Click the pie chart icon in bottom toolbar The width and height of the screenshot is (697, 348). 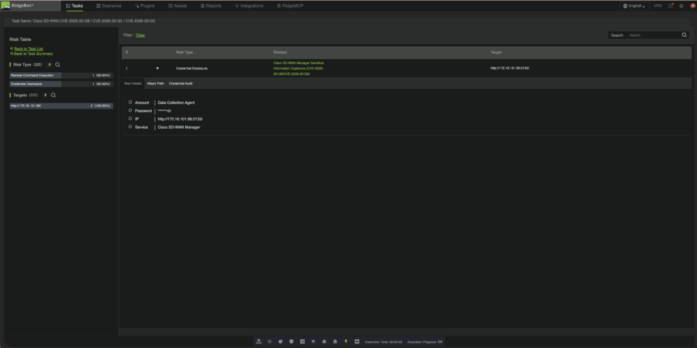280,341
